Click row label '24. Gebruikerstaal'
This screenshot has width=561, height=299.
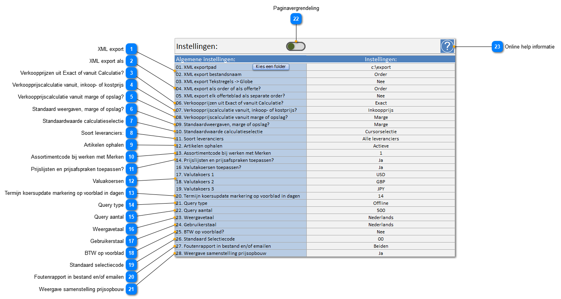point(196,225)
